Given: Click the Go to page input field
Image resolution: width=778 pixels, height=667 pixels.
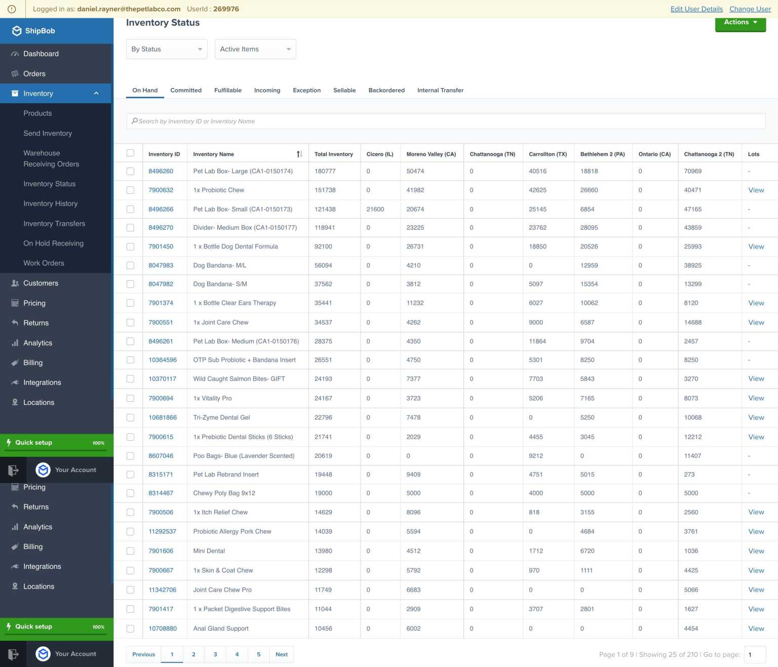Looking at the screenshot, I should 754,654.
